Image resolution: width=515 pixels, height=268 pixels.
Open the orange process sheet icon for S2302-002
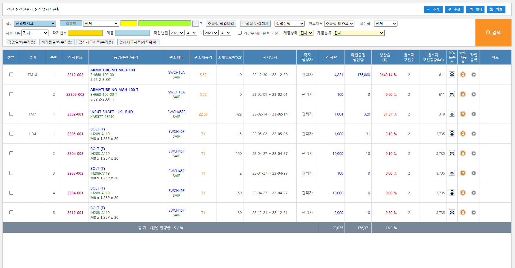[463, 94]
